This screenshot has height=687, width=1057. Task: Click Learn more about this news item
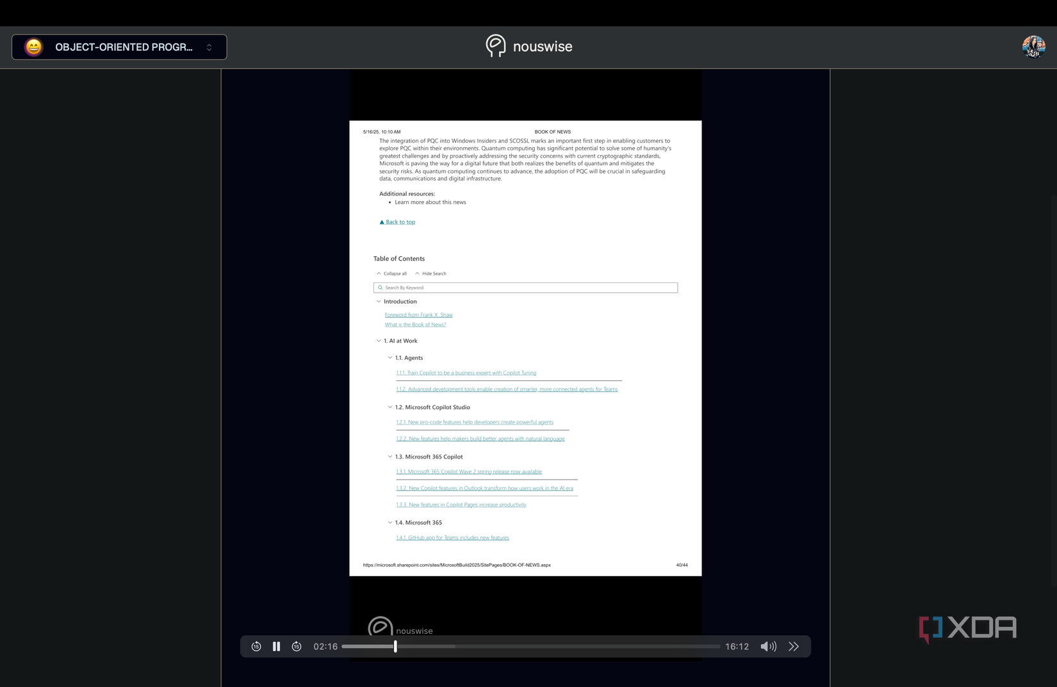pos(430,202)
